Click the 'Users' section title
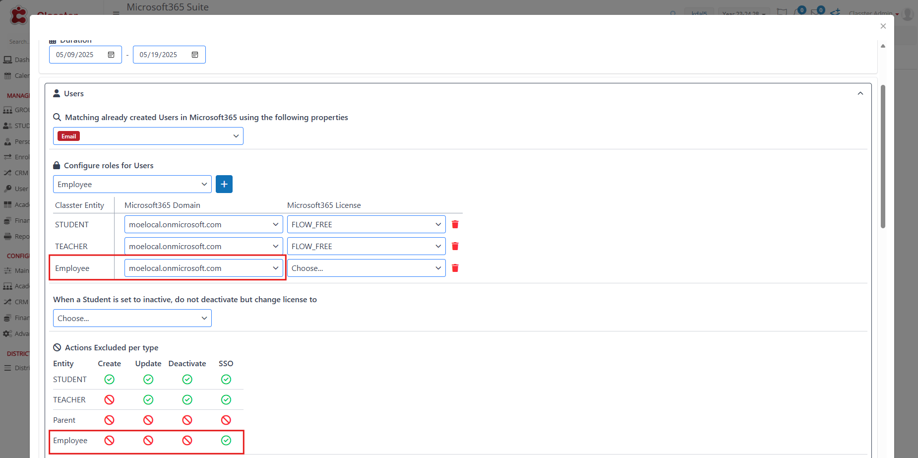Image resolution: width=918 pixels, height=458 pixels. (x=74, y=93)
